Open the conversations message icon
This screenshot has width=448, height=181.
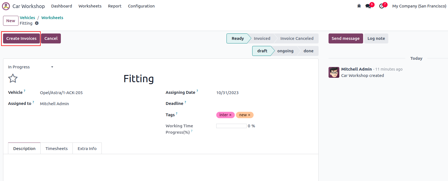368,6
